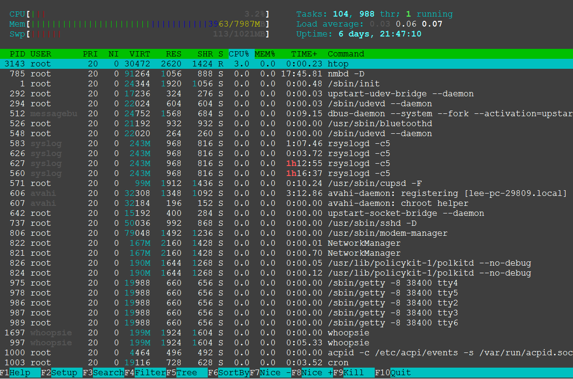Sort by the USER column header

(x=41, y=54)
